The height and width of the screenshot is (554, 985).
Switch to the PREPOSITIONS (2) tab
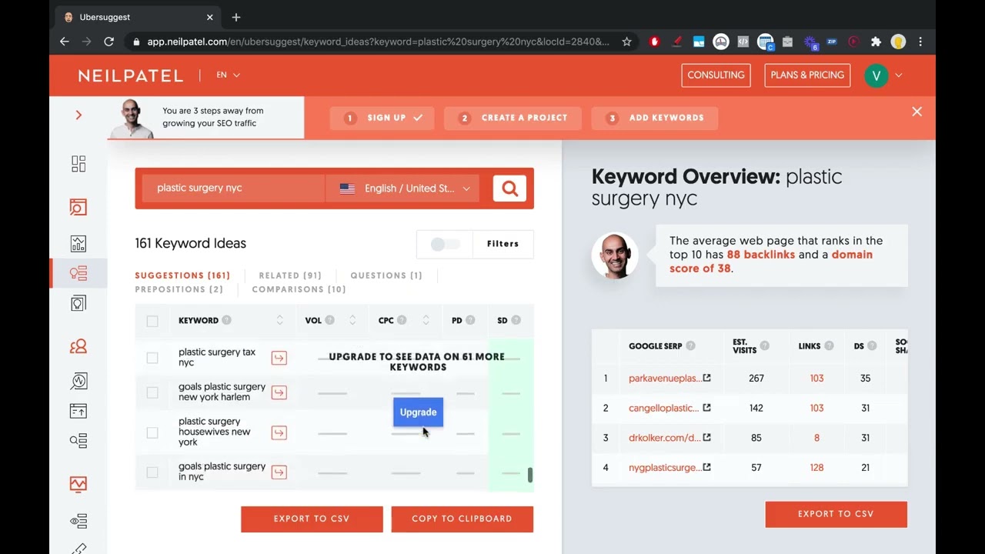click(179, 289)
